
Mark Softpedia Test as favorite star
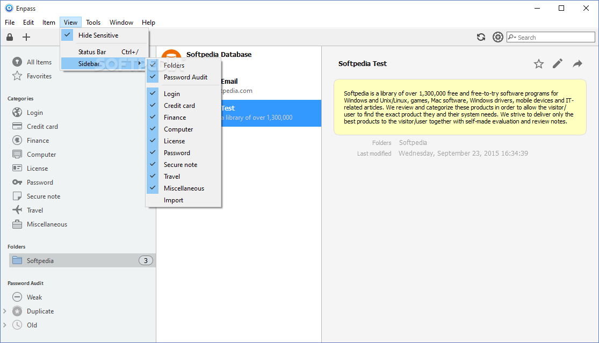click(539, 64)
